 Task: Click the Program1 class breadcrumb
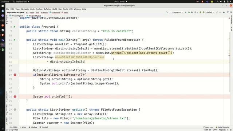click(55, 12)
